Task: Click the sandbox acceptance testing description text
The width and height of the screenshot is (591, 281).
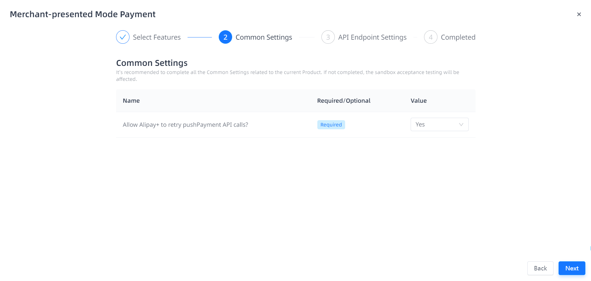Action: pyautogui.click(x=287, y=72)
